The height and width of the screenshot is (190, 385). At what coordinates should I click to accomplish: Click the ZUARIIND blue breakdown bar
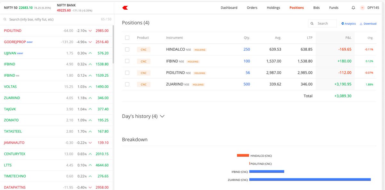[310, 179]
